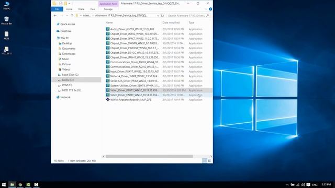The width and height of the screenshot is (335, 188).
Task: Select Quick access in navigation pane
Action: tap(68, 24)
